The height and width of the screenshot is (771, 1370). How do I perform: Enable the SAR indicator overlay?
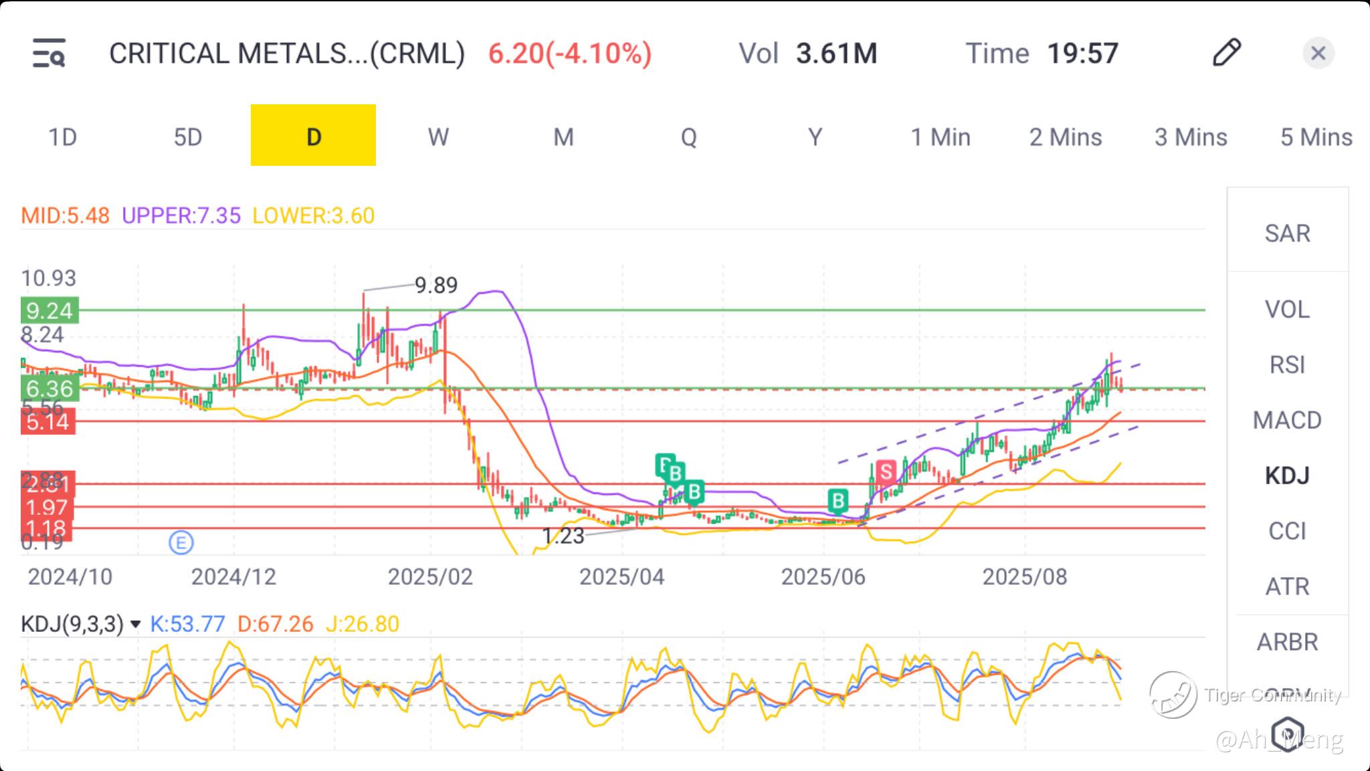click(x=1287, y=233)
